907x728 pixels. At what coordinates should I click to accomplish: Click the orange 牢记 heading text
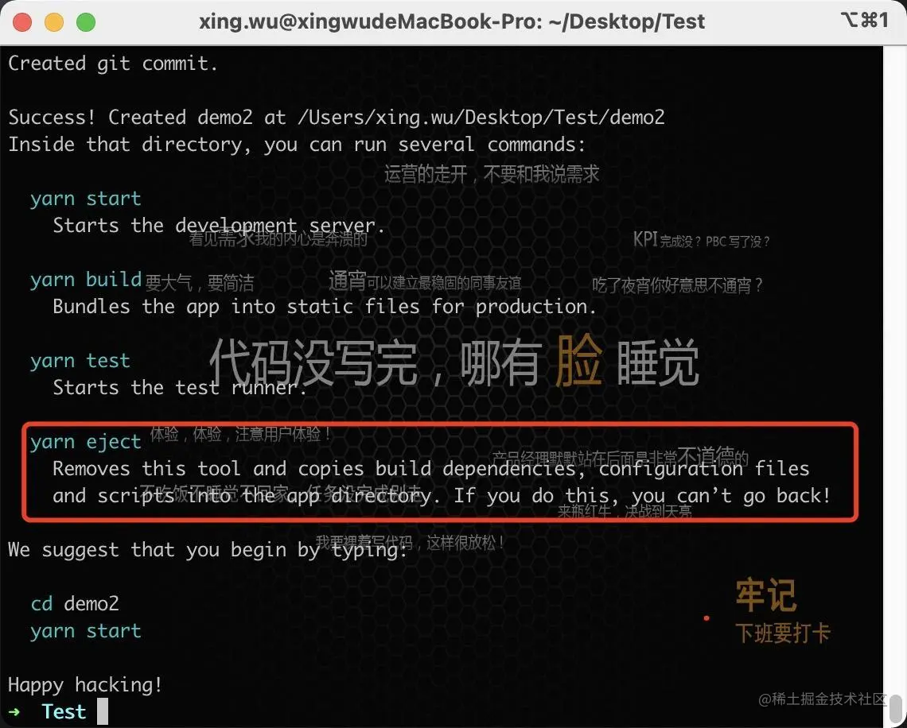pyautogui.click(x=766, y=595)
